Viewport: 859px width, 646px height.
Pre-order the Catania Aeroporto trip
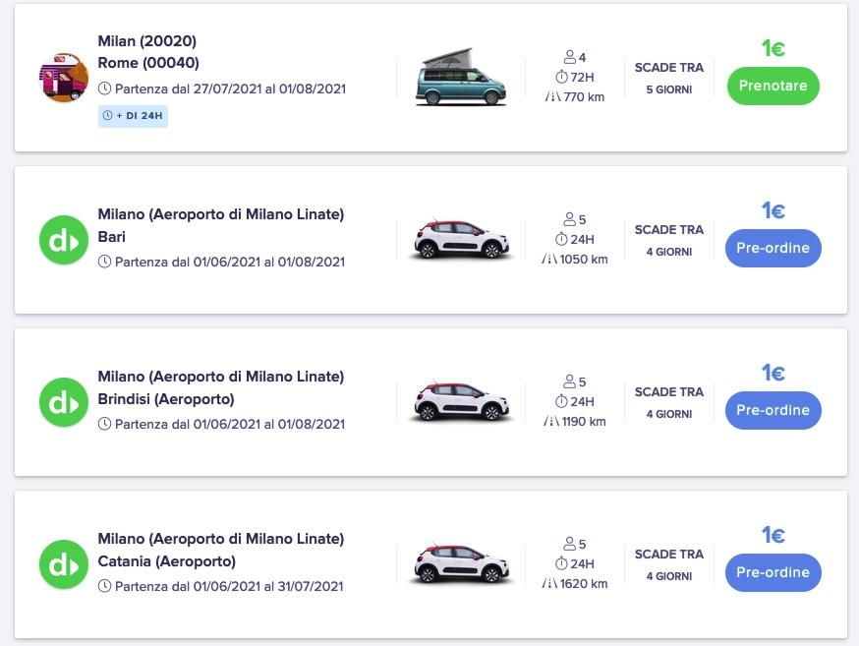(773, 572)
